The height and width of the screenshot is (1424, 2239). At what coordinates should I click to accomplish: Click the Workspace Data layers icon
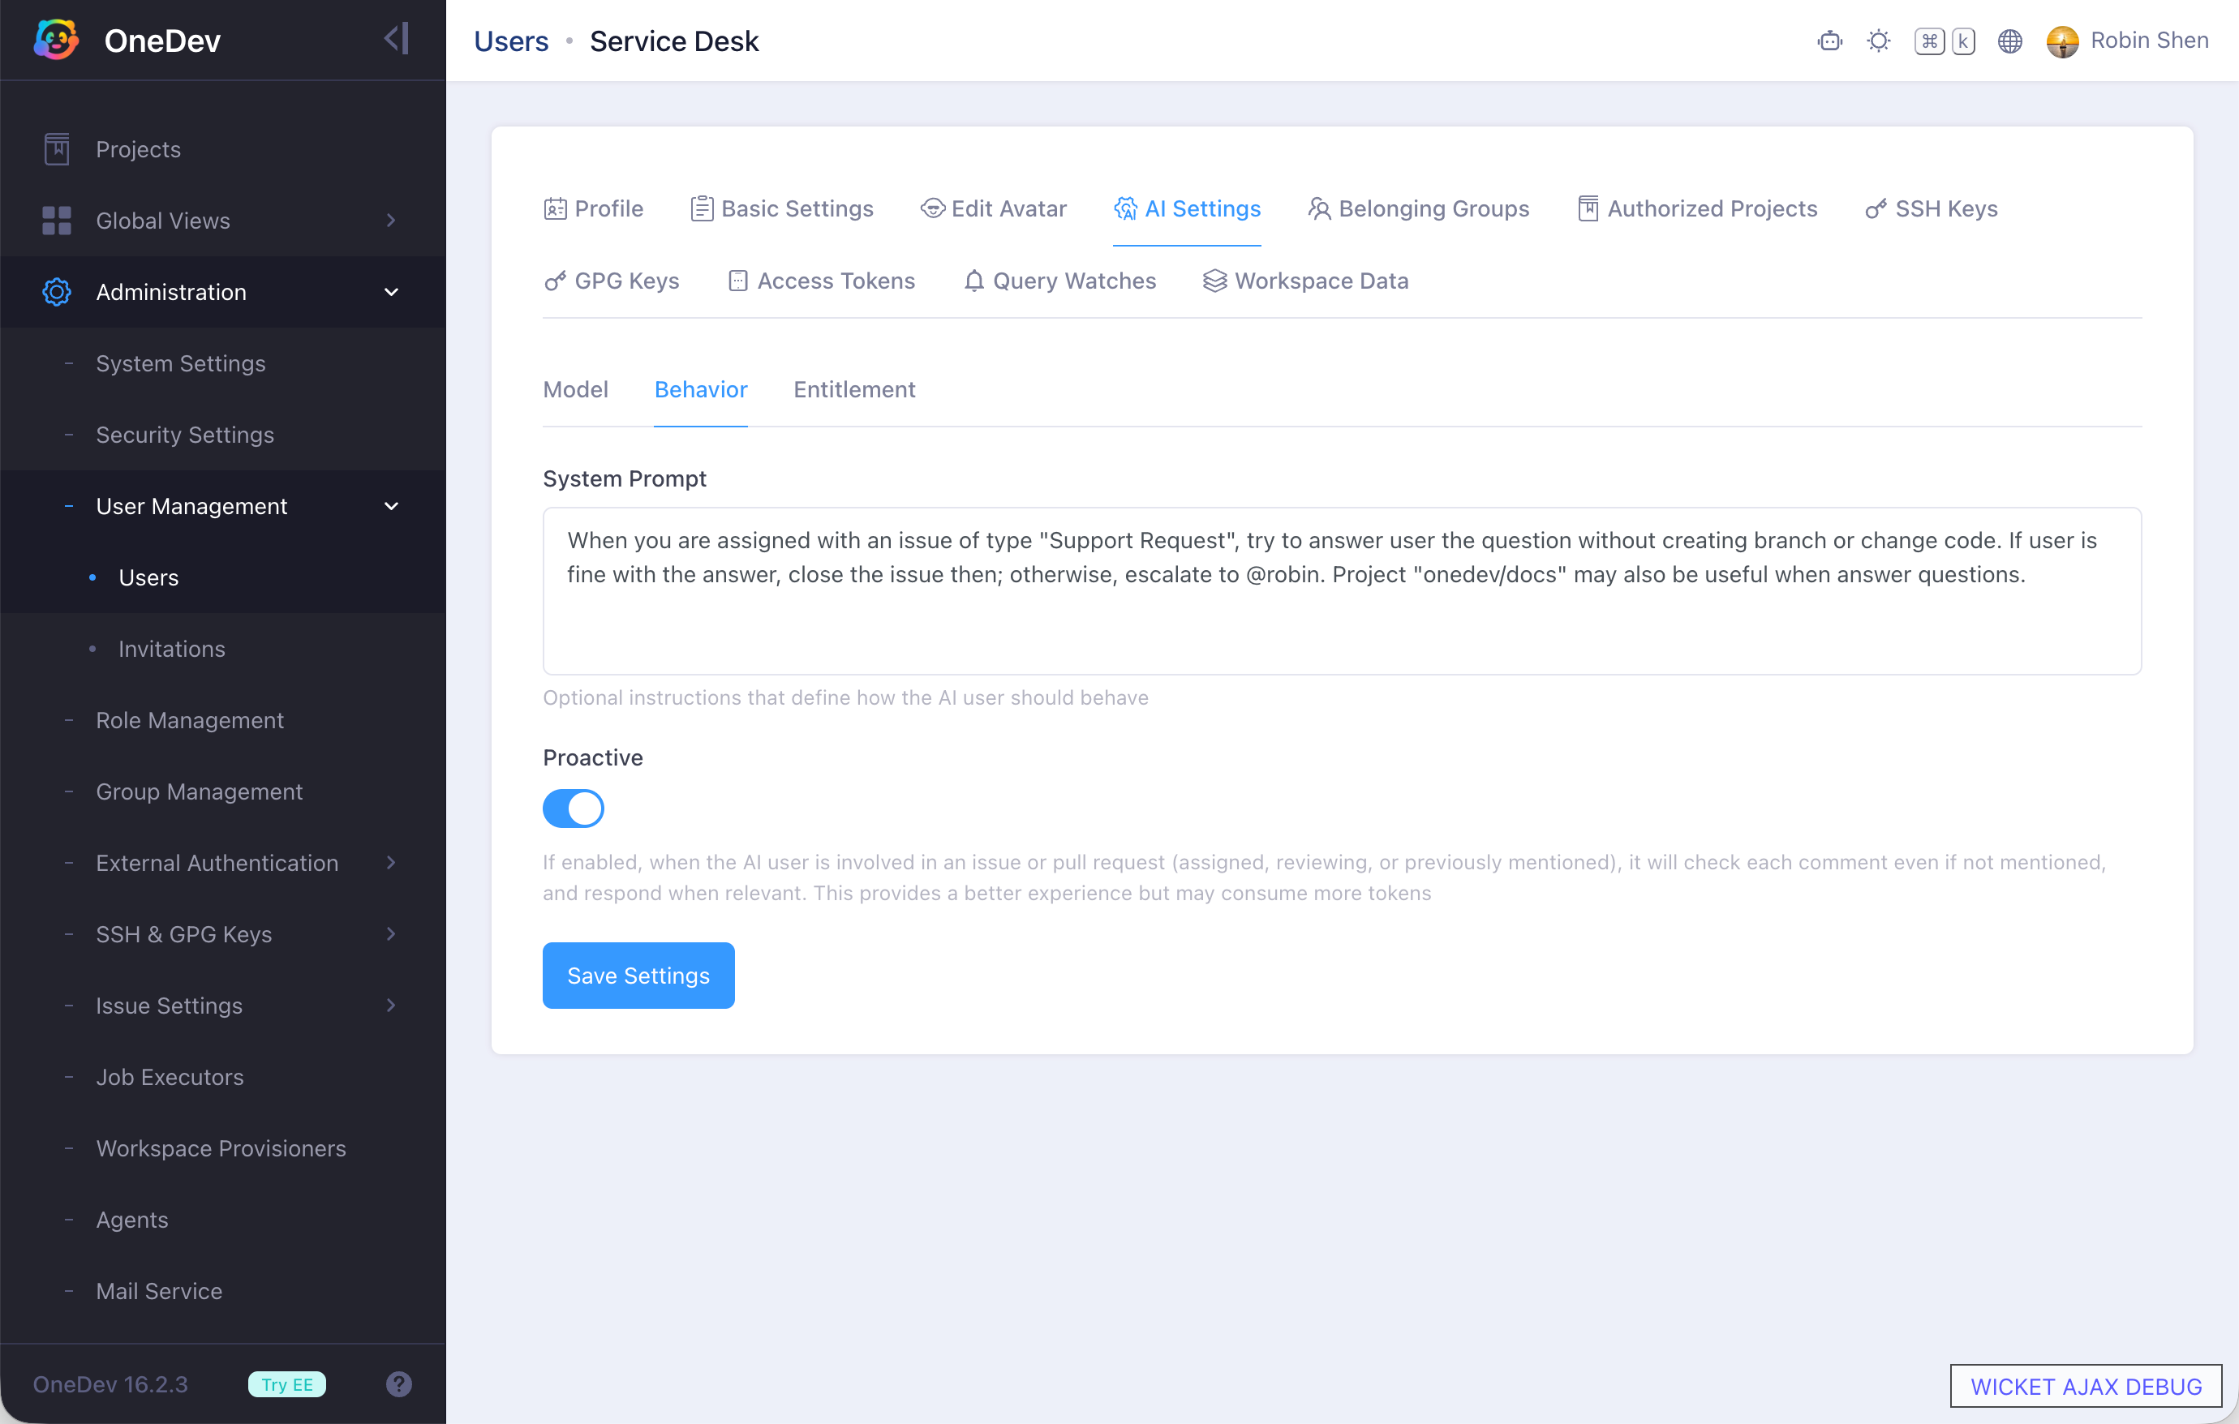pyautogui.click(x=1214, y=281)
